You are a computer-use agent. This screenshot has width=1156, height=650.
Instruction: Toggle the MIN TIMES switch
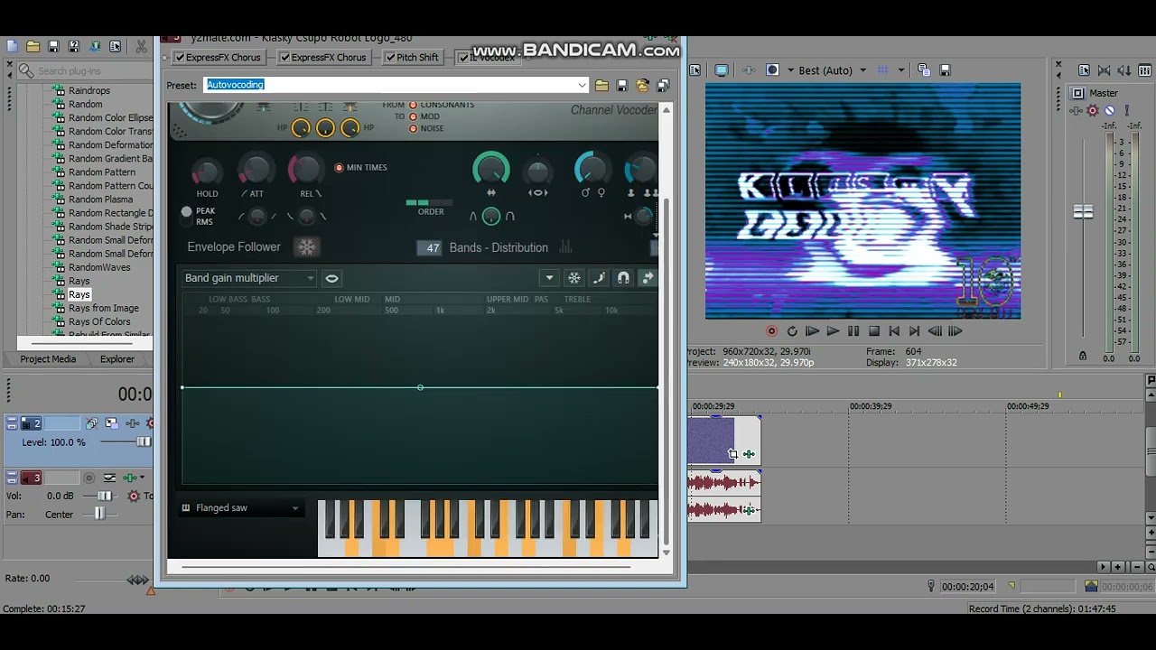pos(340,168)
